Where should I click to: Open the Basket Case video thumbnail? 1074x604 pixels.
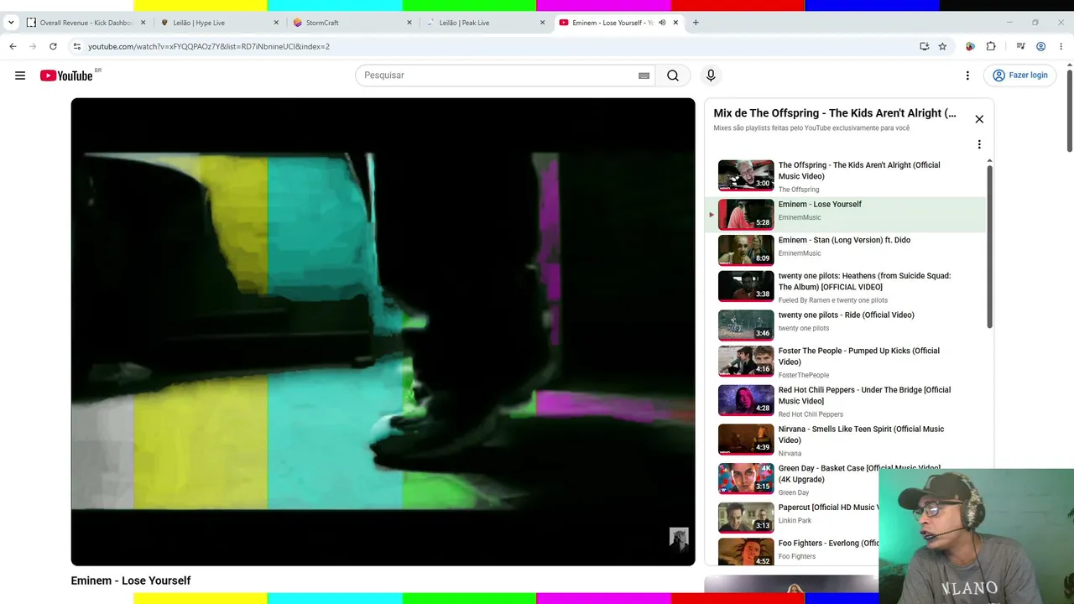[x=746, y=478]
